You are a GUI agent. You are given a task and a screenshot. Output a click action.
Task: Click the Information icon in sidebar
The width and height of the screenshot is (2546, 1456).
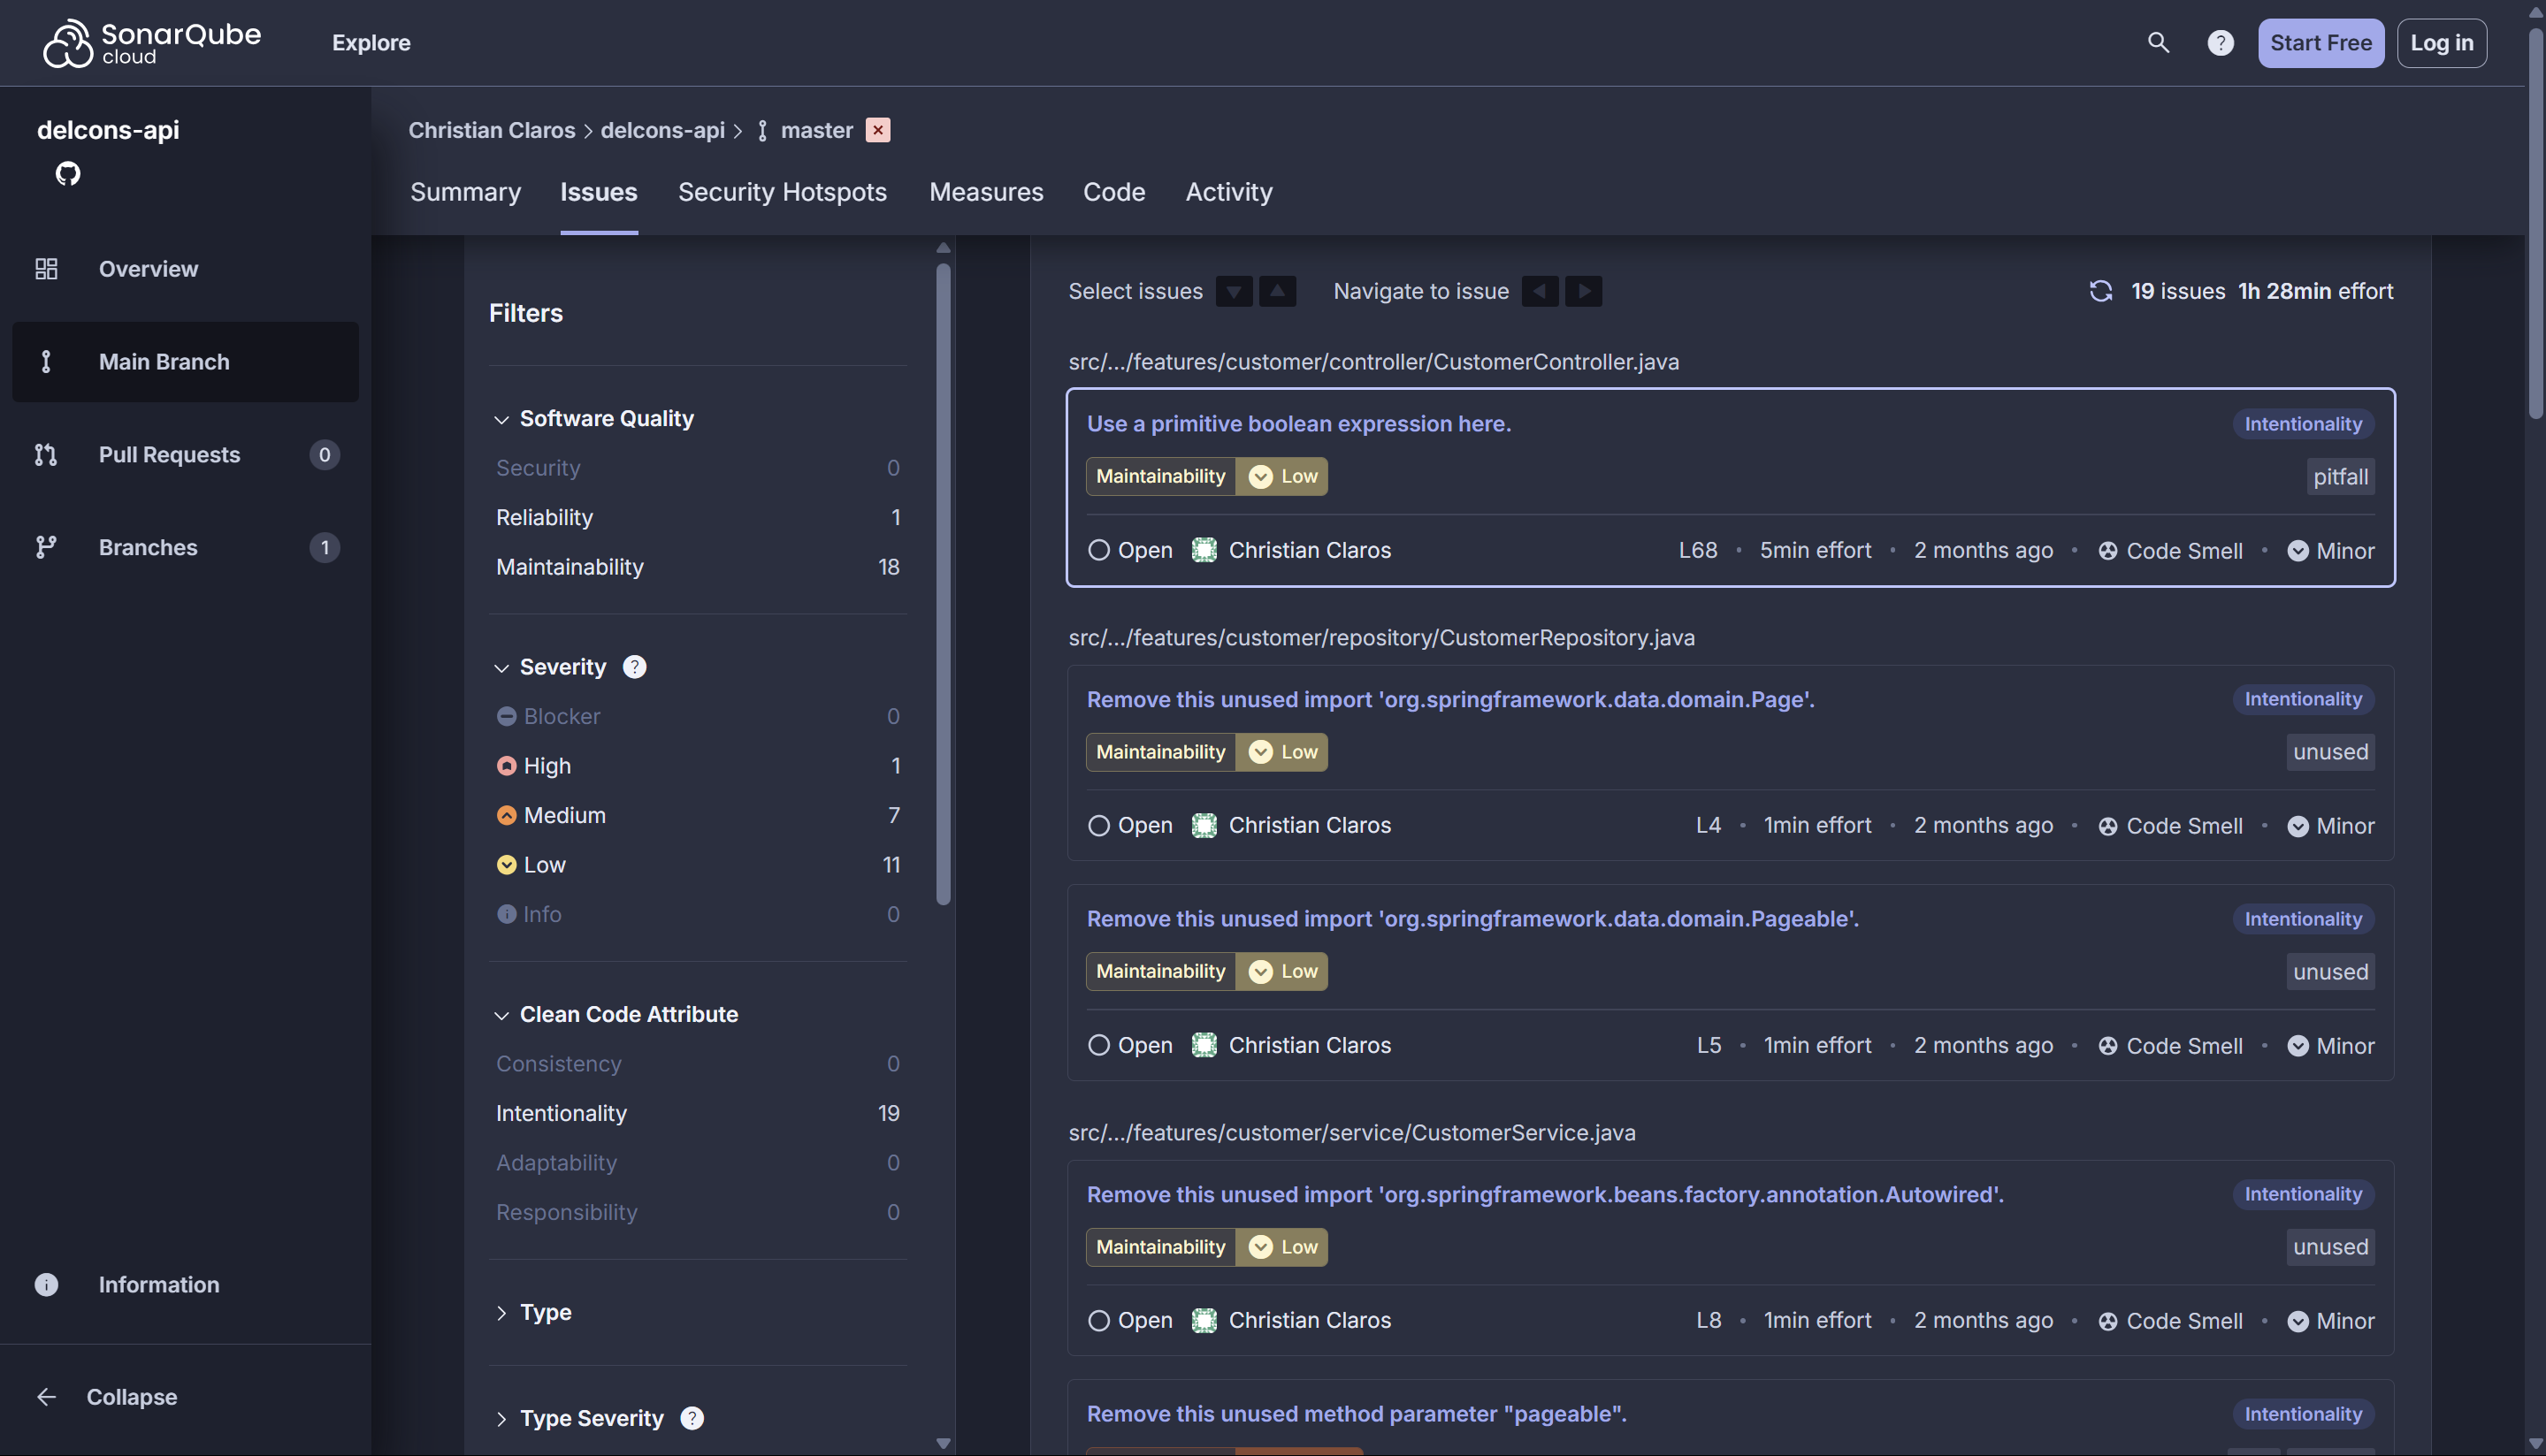pos(46,1284)
